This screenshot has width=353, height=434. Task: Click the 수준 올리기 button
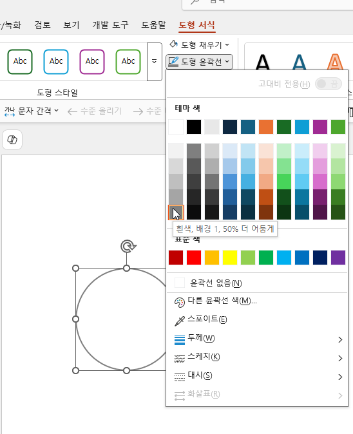pyautogui.click(x=95, y=111)
